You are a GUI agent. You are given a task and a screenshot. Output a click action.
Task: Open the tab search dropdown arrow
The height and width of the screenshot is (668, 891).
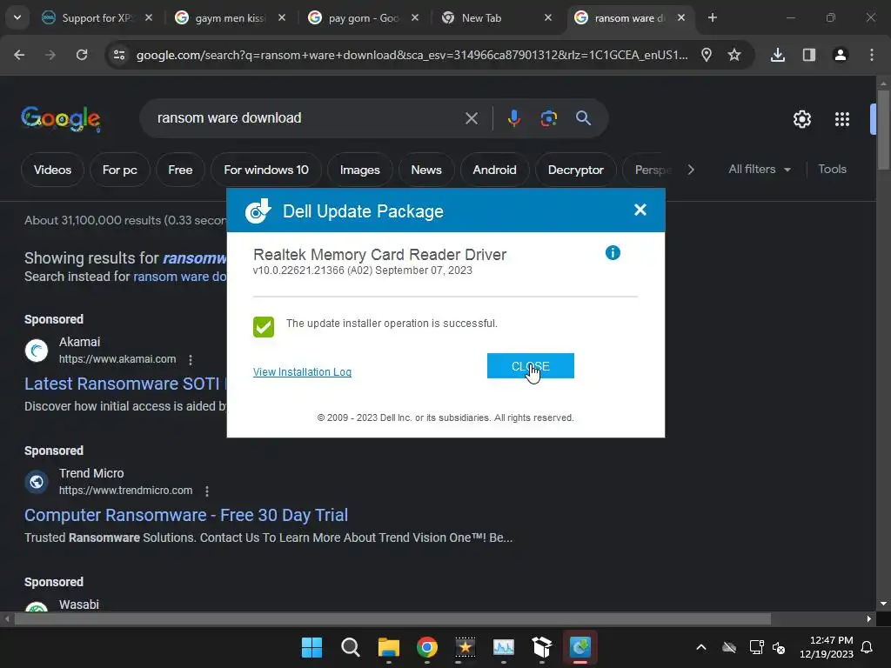[x=17, y=17]
